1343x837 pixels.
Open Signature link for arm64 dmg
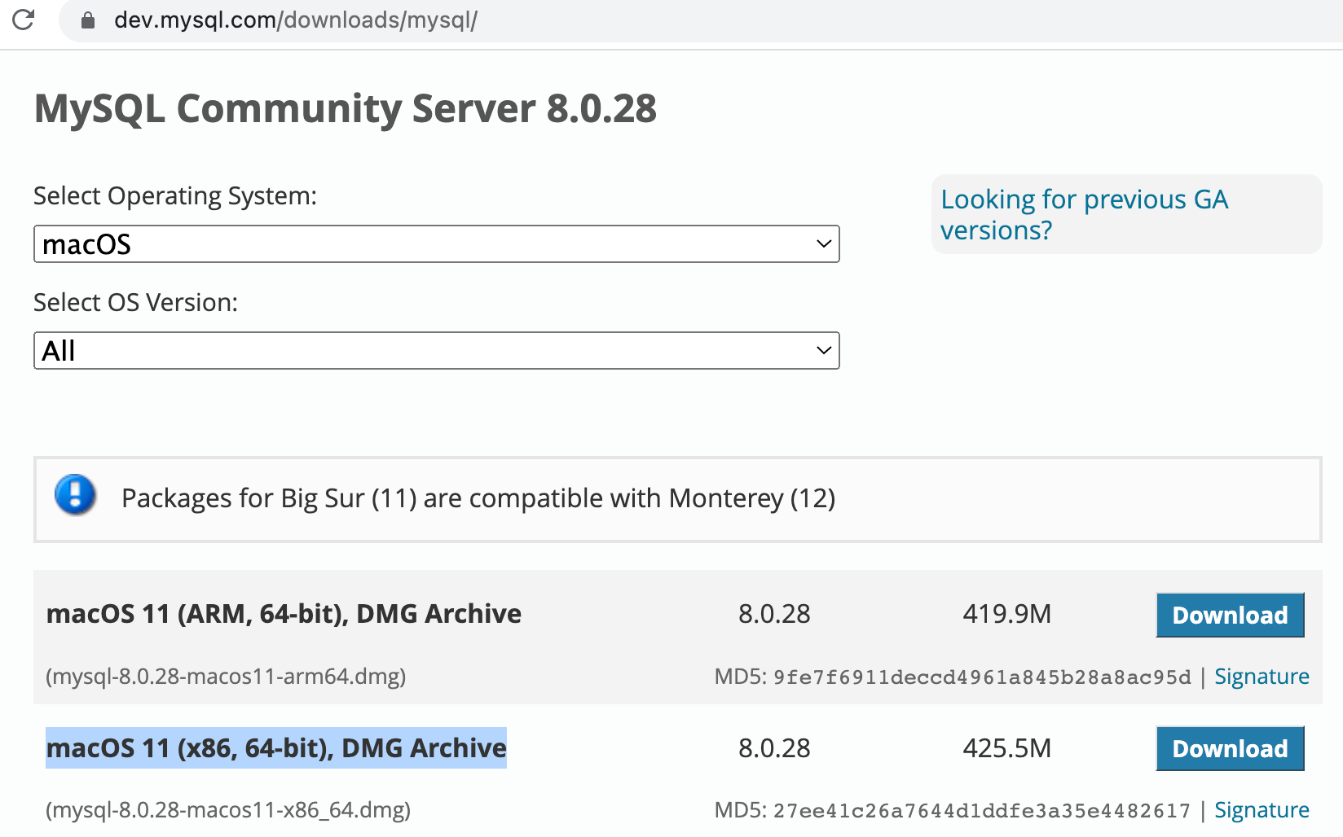click(x=1262, y=677)
